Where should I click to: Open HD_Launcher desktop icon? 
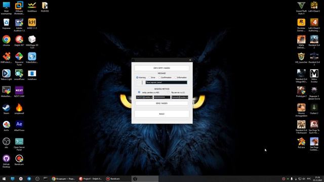(301, 58)
